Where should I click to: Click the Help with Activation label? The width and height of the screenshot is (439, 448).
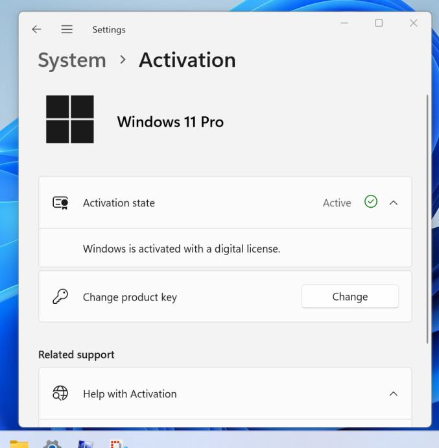tap(130, 393)
